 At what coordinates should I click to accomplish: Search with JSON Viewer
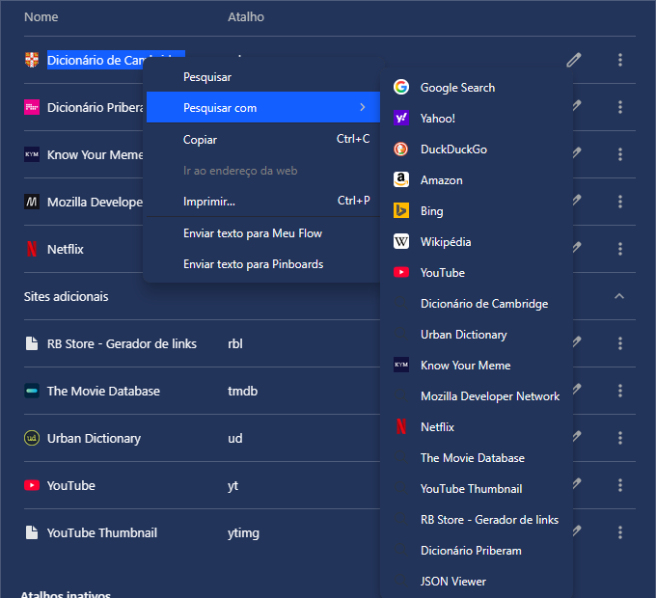(x=477, y=582)
